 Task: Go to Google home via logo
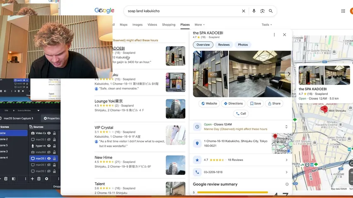pyautogui.click(x=104, y=11)
